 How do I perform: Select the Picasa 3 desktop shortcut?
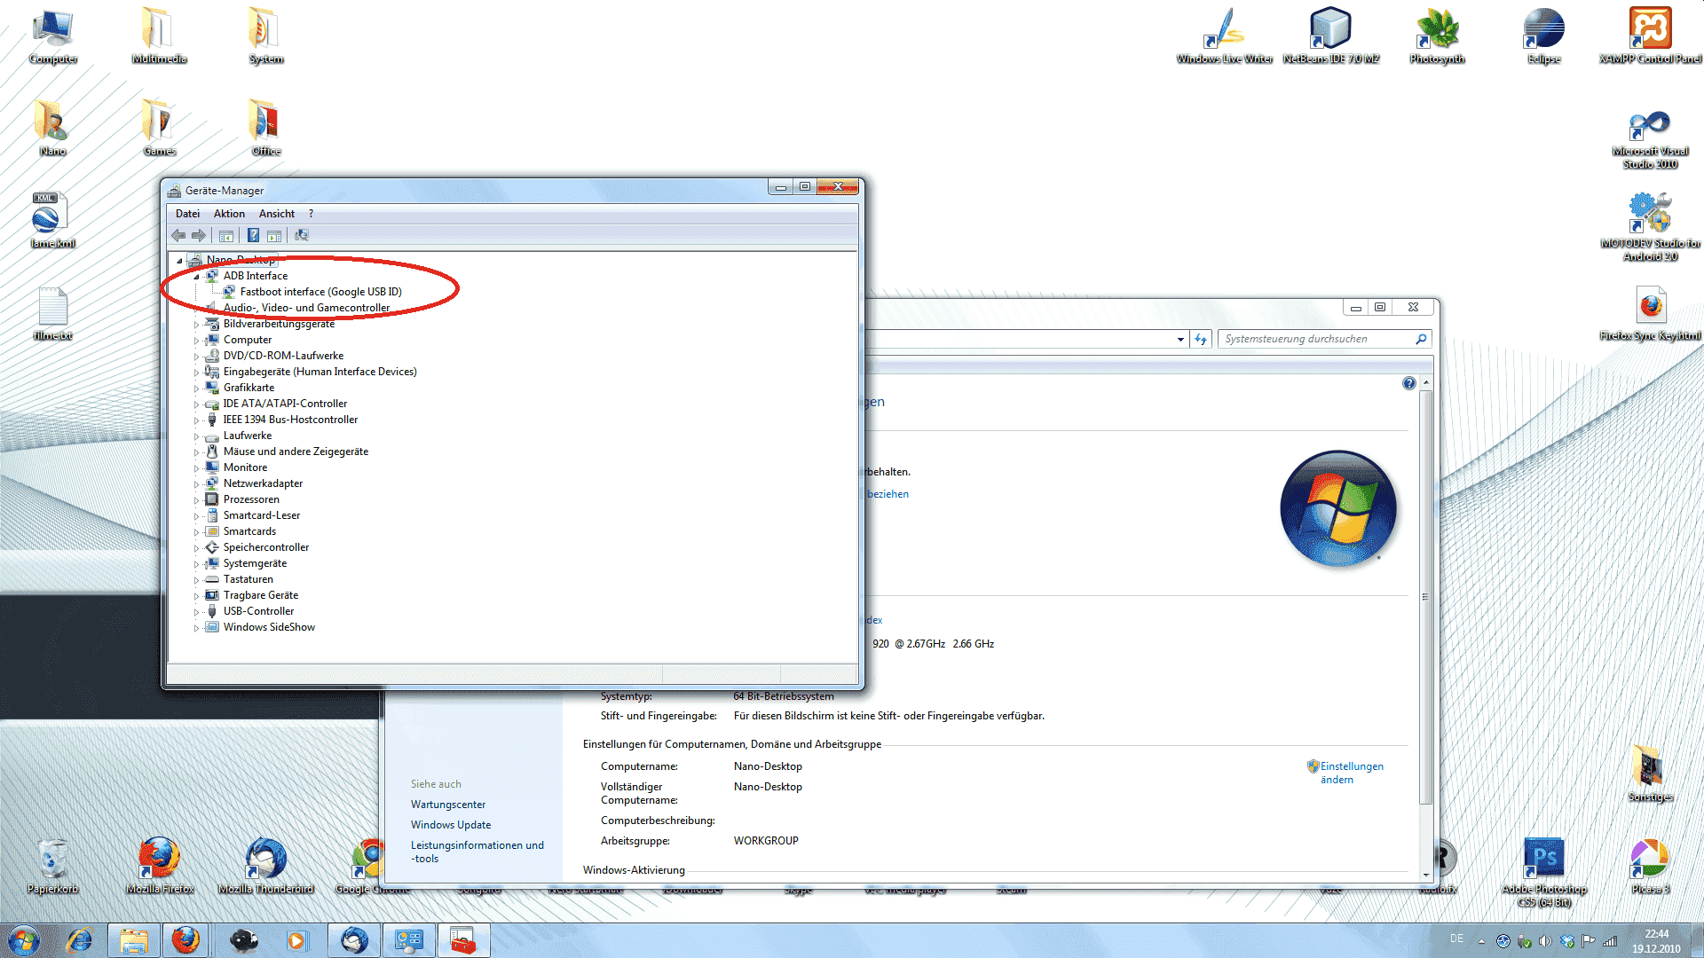click(1650, 866)
